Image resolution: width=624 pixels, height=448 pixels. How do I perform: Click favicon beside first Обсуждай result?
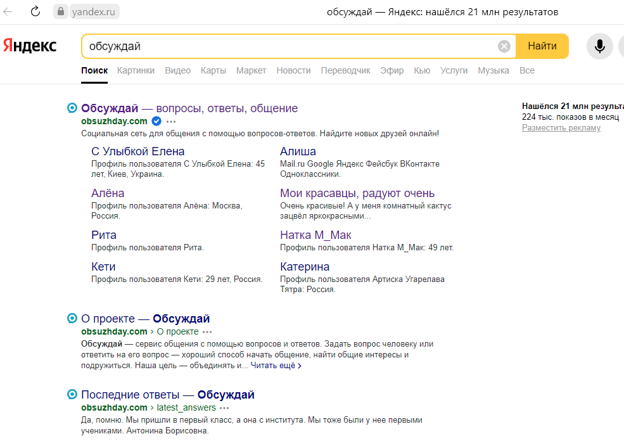click(72, 108)
